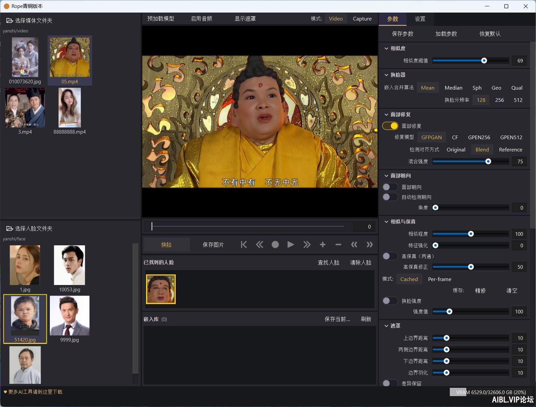Image resolution: width=536 pixels, height=407 pixels.
Task: Click the plus marker icon
Action: click(323, 244)
